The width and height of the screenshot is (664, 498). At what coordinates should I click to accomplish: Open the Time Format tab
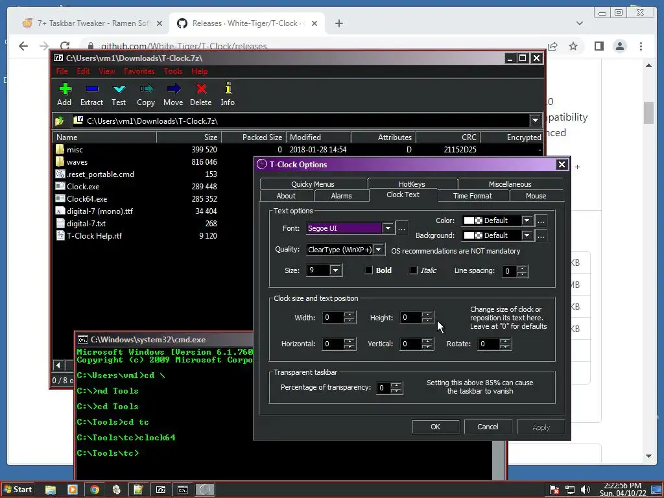[473, 196]
